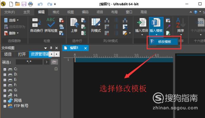Expand the C: drive node
This screenshot has height=118, width=205.
pos(5,69)
